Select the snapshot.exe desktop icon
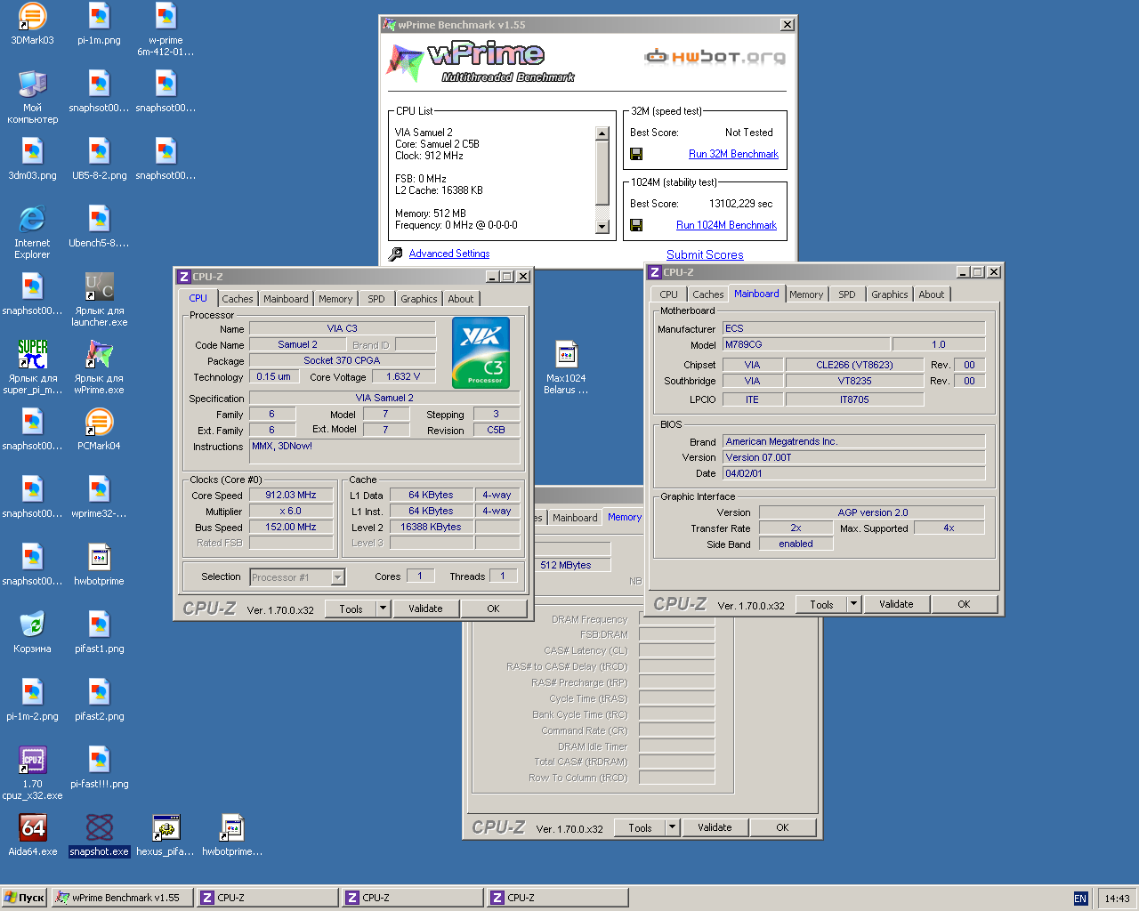 (99, 835)
